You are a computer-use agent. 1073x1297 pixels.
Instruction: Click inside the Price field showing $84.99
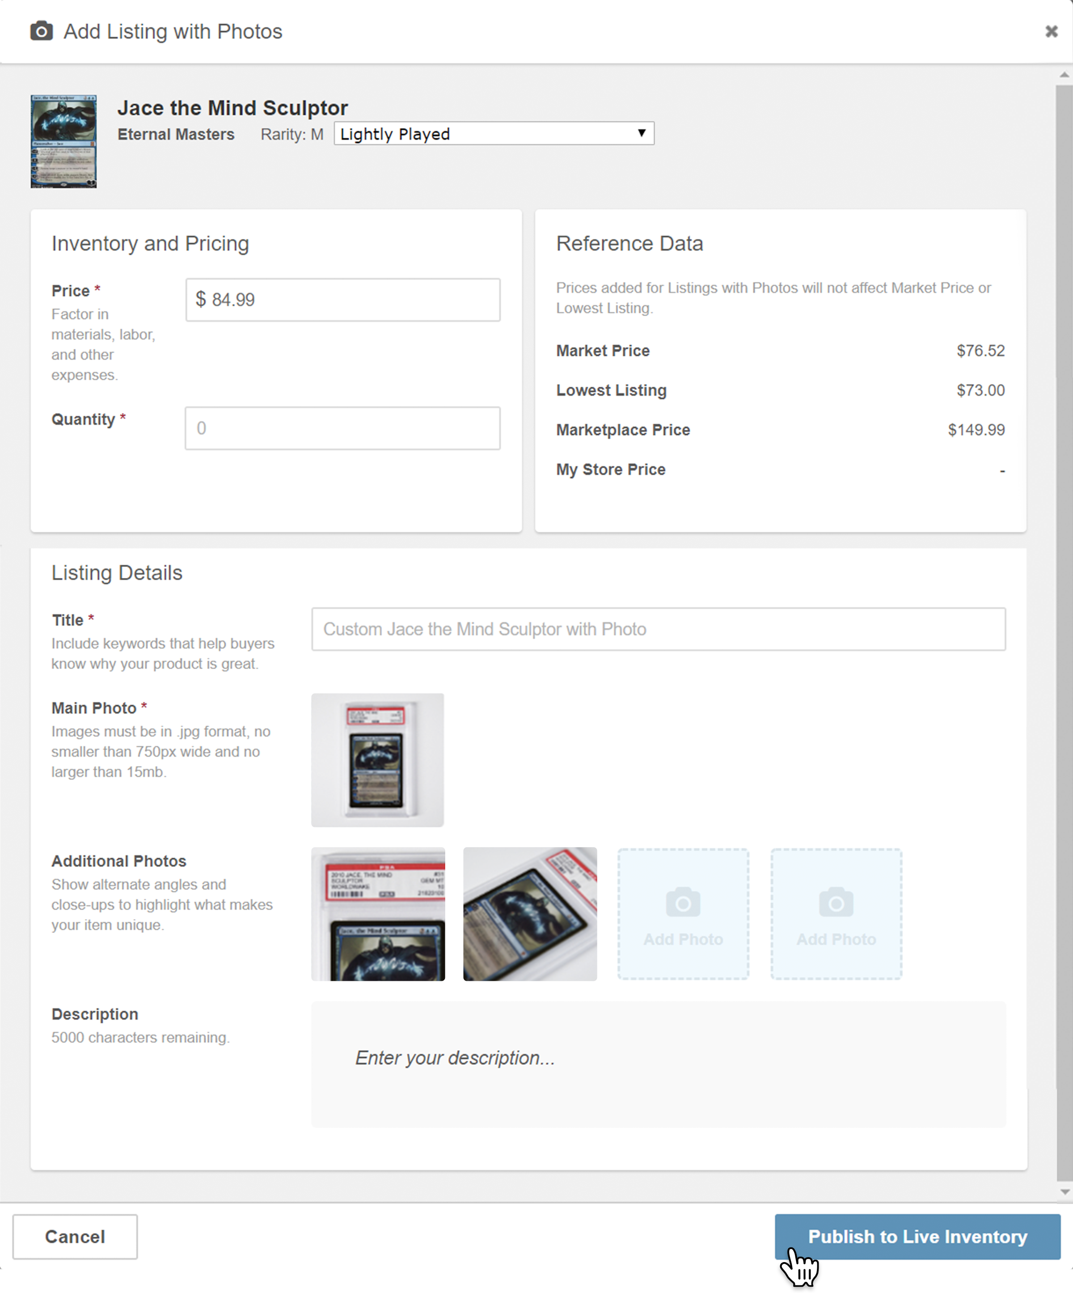click(342, 300)
